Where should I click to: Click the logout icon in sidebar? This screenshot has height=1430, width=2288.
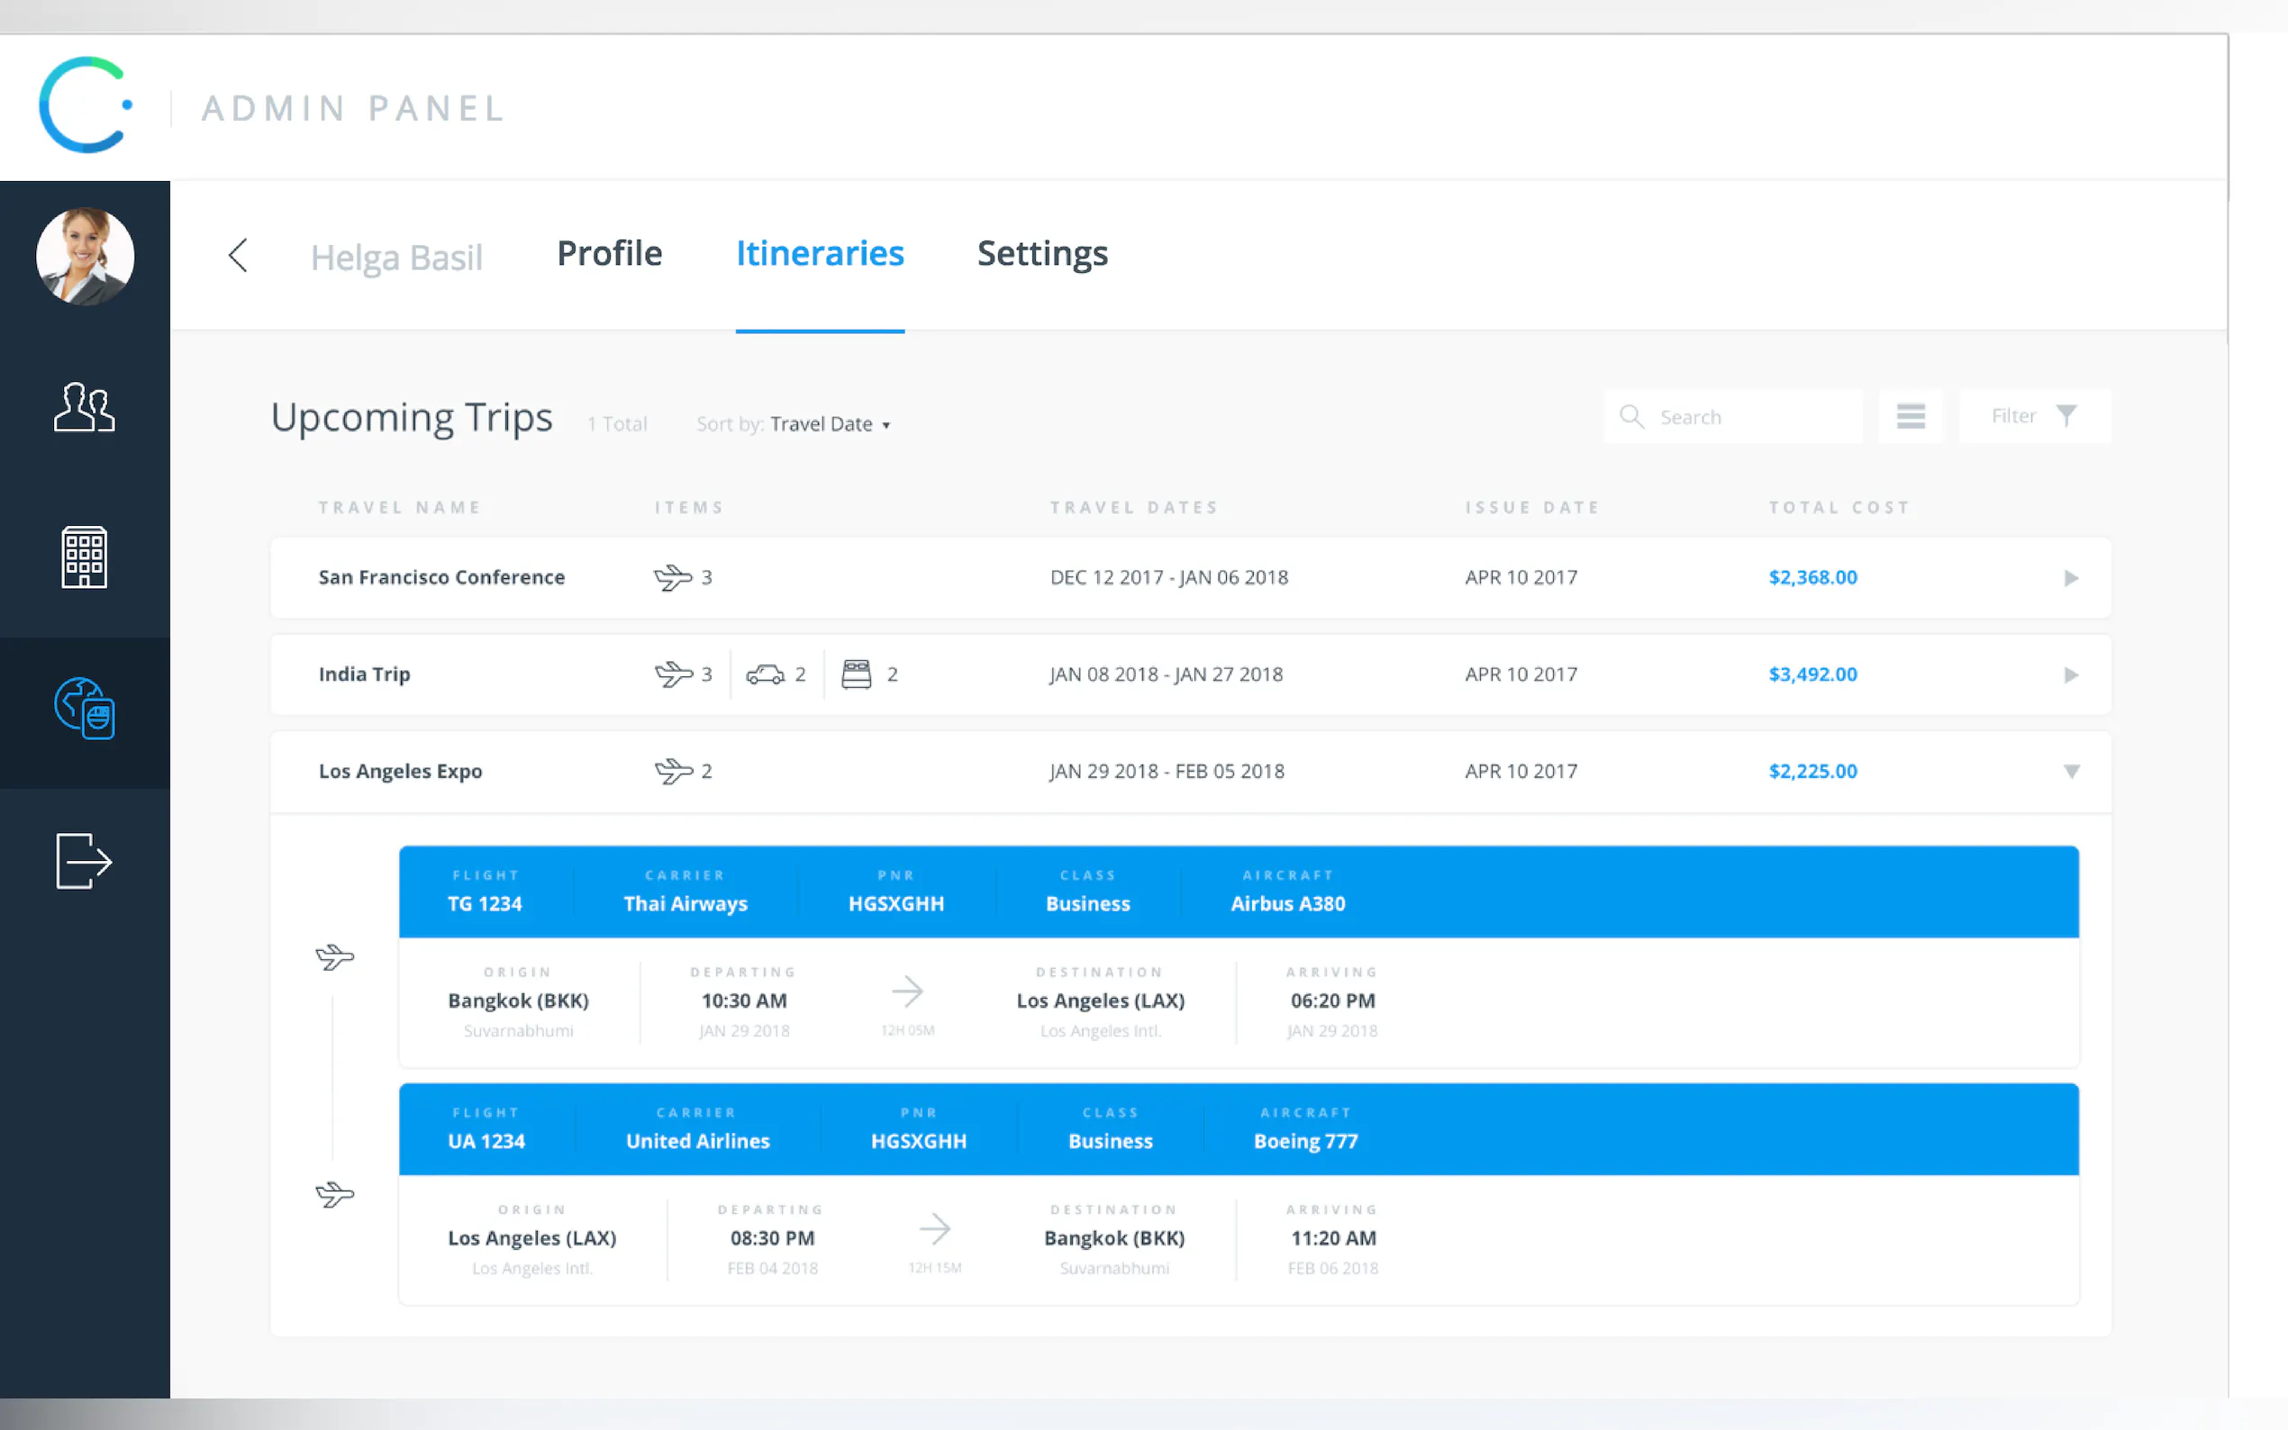[84, 861]
